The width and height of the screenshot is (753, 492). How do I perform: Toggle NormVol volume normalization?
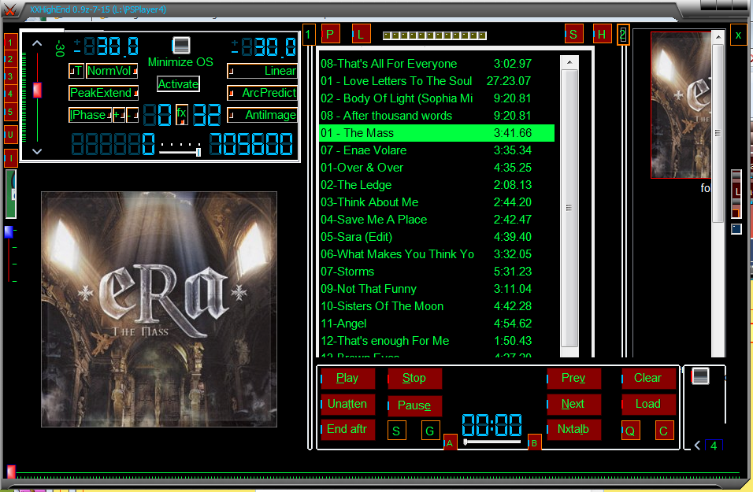click(x=111, y=71)
